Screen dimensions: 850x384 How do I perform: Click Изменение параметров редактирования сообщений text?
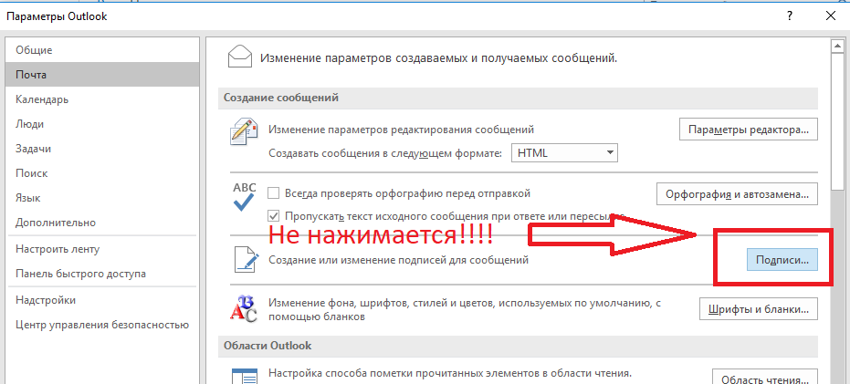(402, 130)
